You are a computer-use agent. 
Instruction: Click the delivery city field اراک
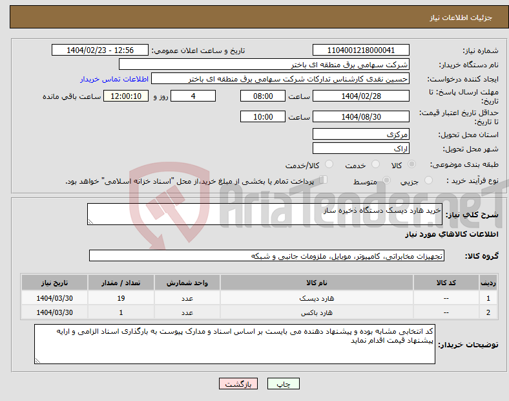coord(360,148)
